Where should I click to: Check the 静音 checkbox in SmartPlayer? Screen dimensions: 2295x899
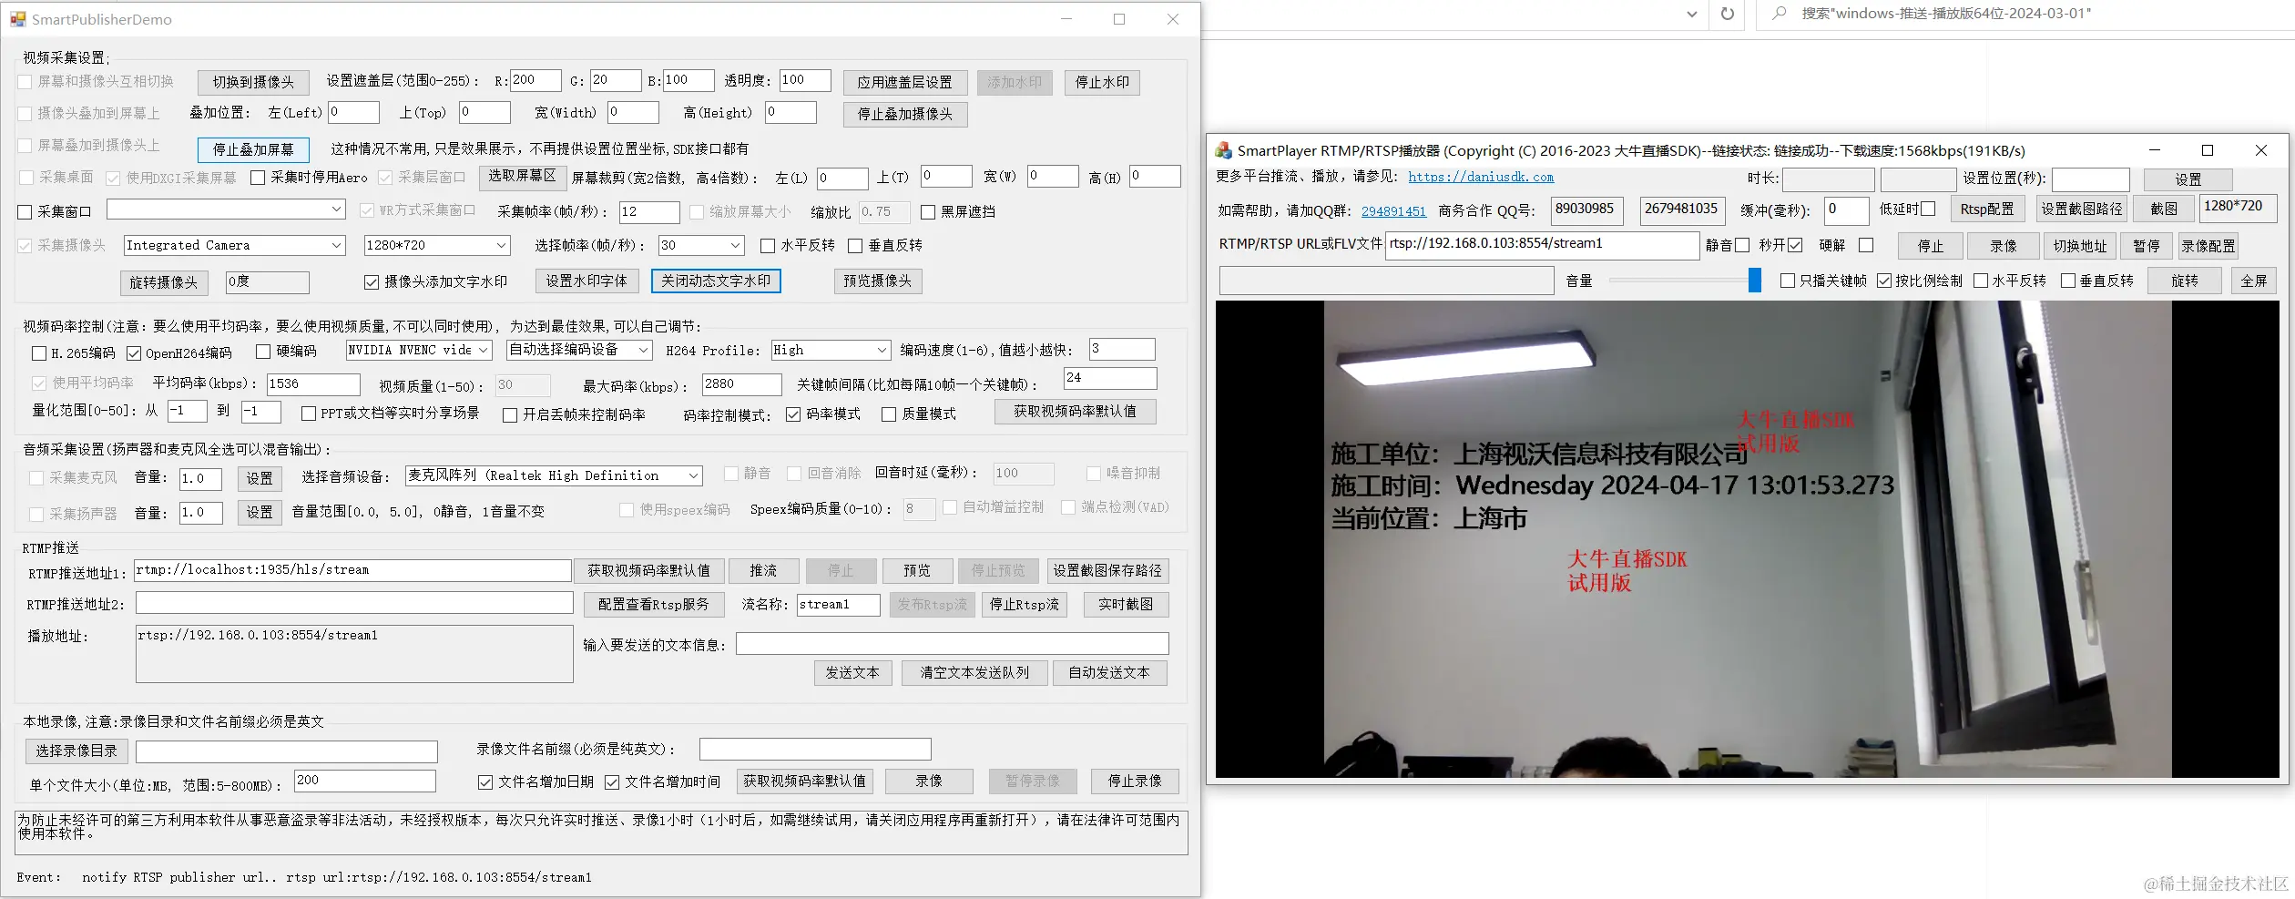tap(1742, 245)
